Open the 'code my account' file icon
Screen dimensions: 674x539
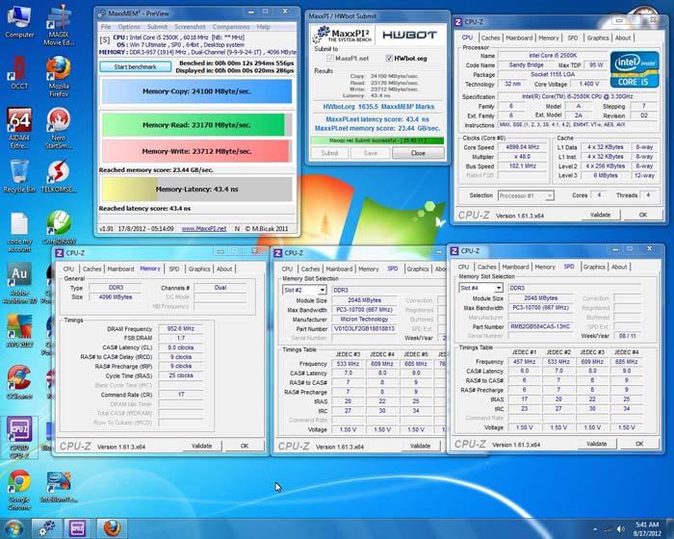[x=19, y=232]
